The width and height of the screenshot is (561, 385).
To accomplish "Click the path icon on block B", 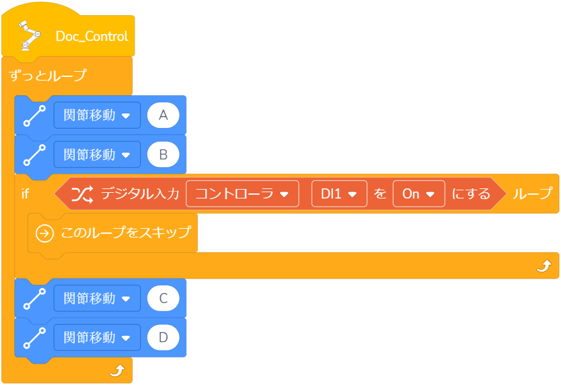I will (34, 155).
